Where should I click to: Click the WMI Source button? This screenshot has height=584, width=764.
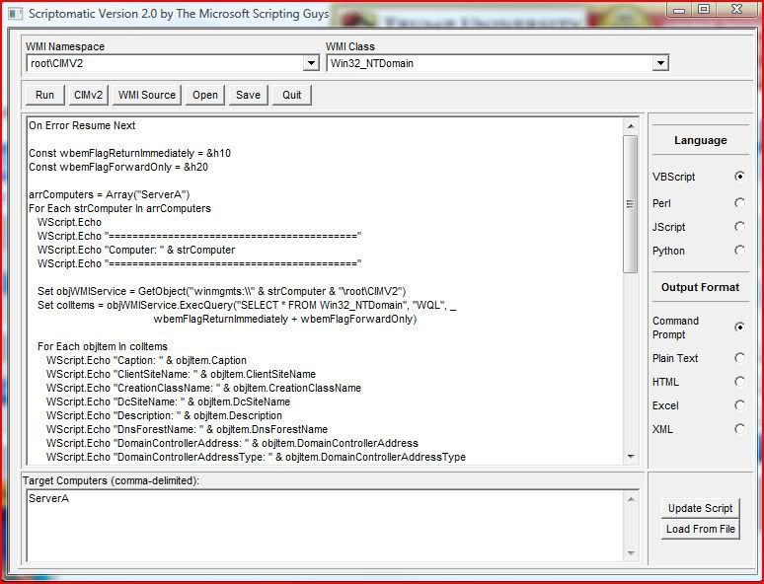[x=147, y=95]
